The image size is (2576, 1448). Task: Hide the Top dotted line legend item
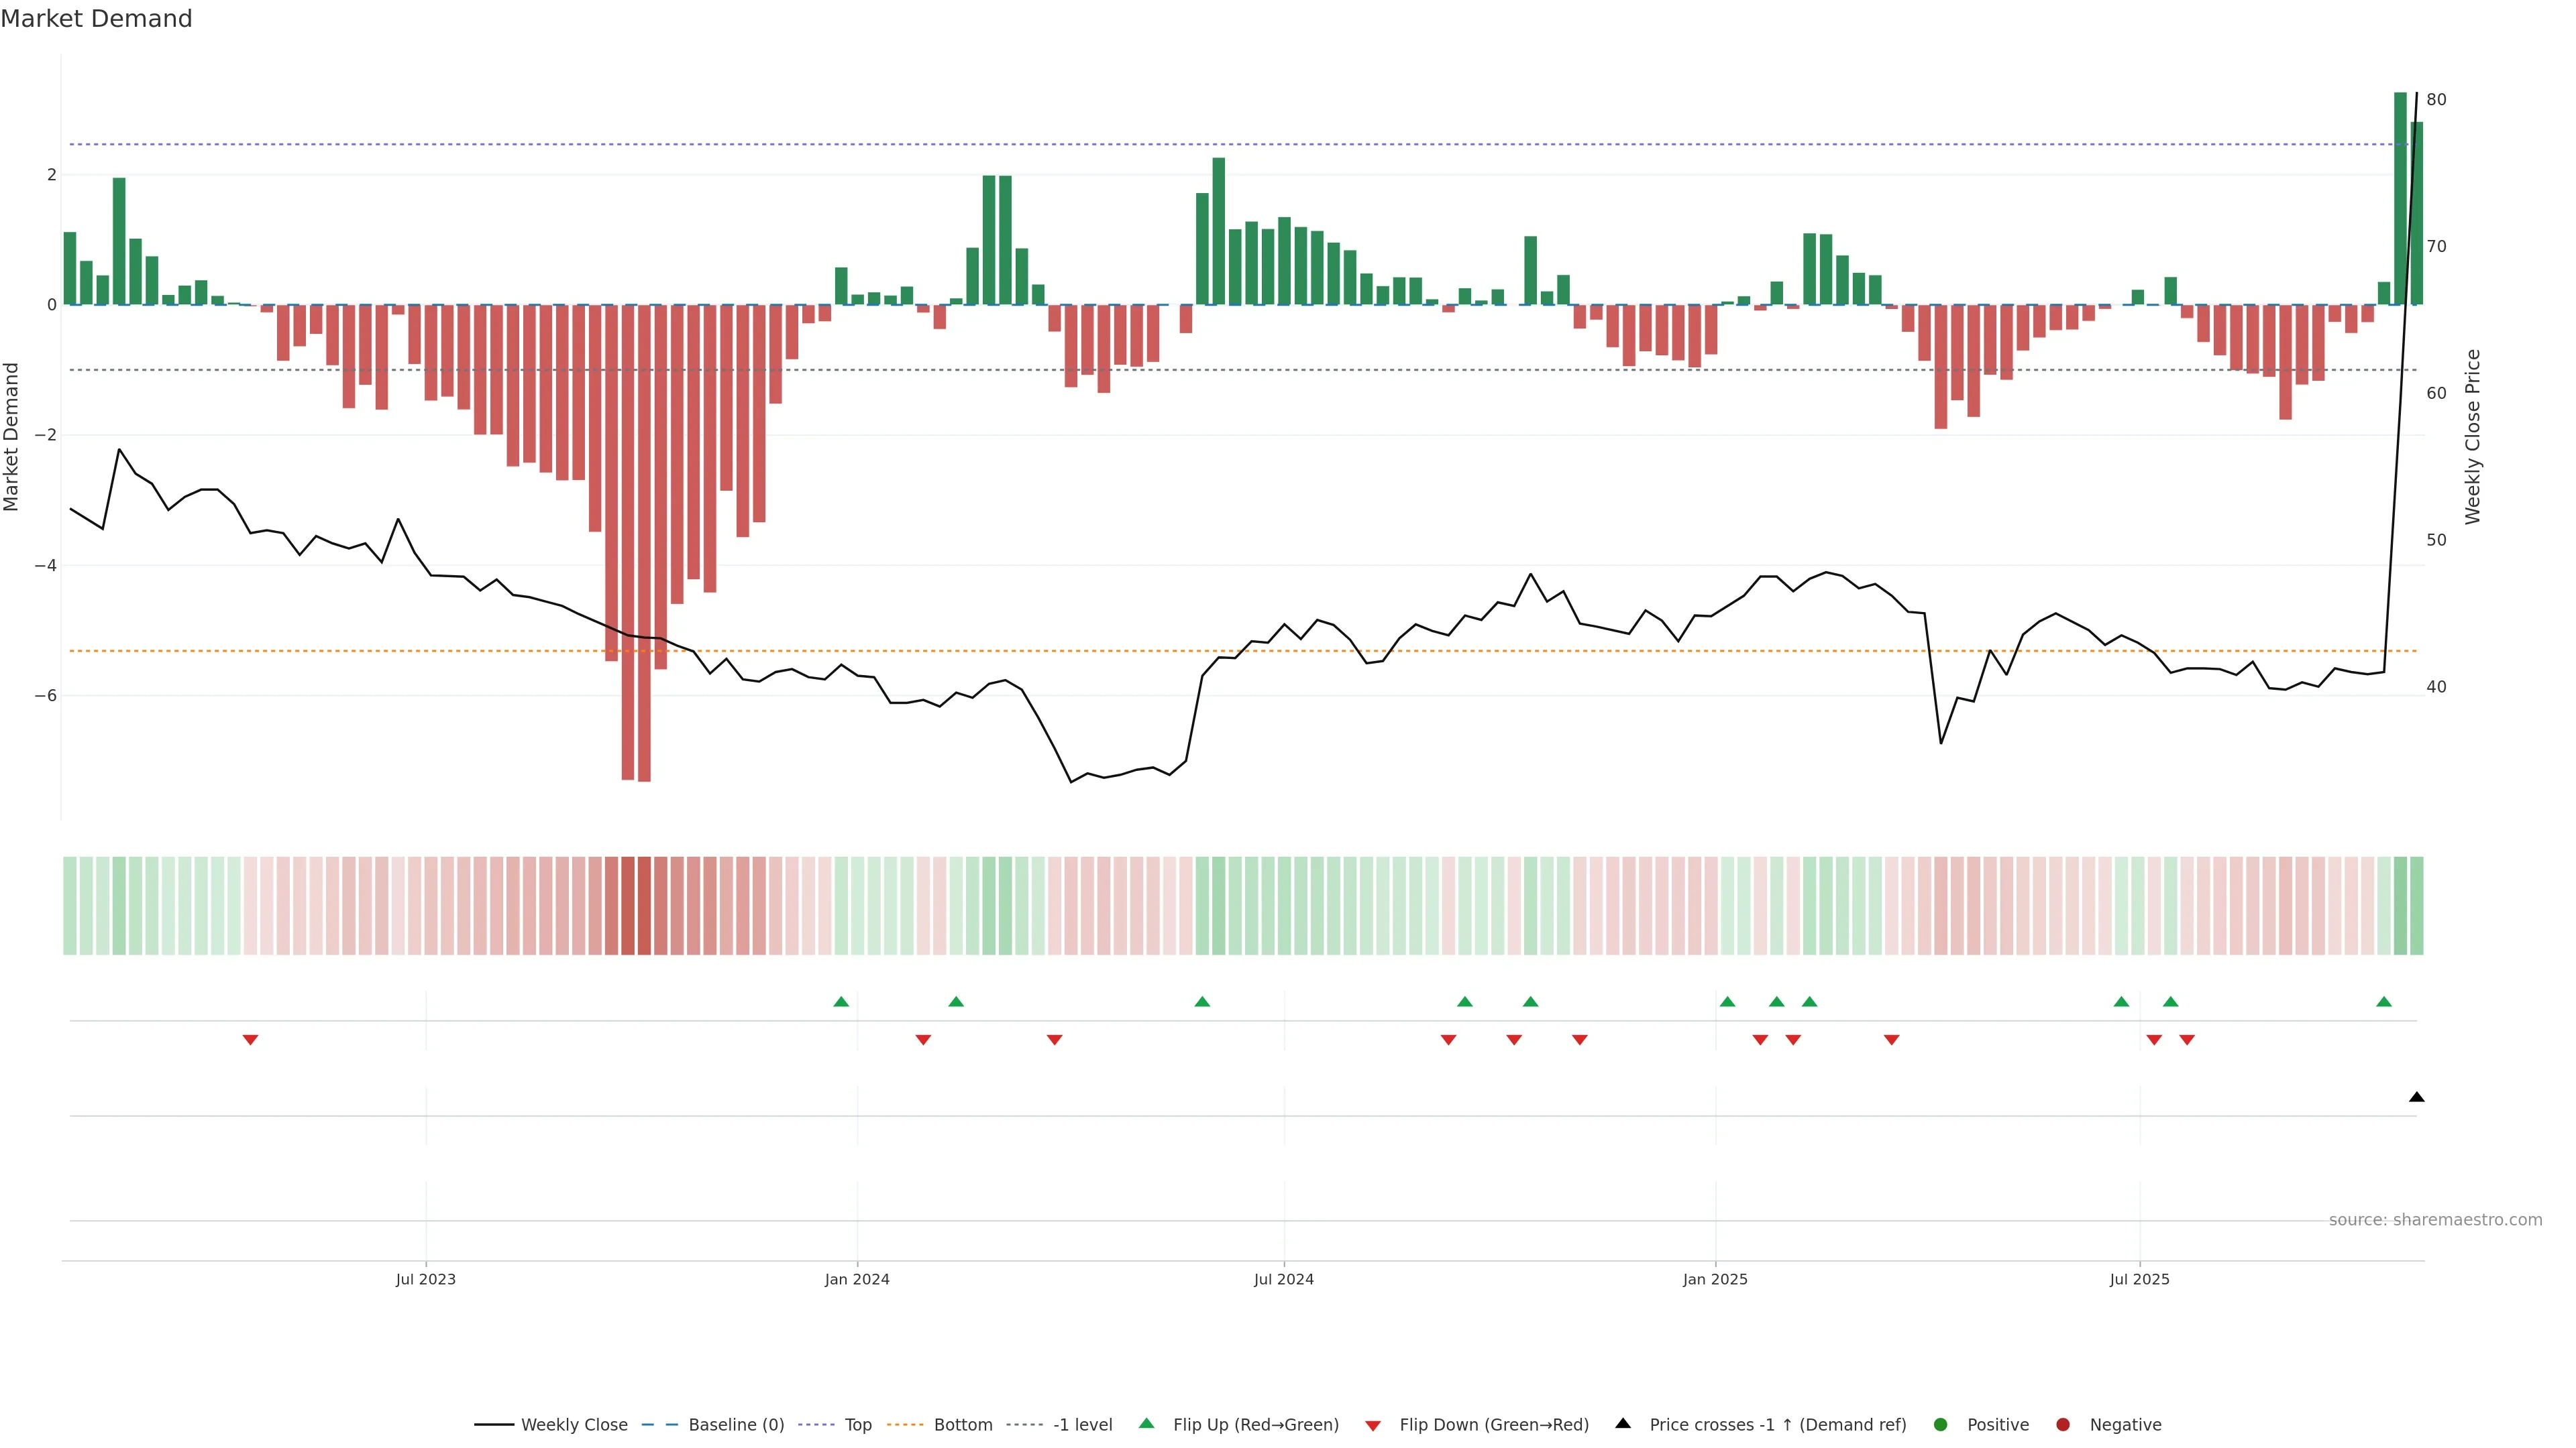(857, 1425)
